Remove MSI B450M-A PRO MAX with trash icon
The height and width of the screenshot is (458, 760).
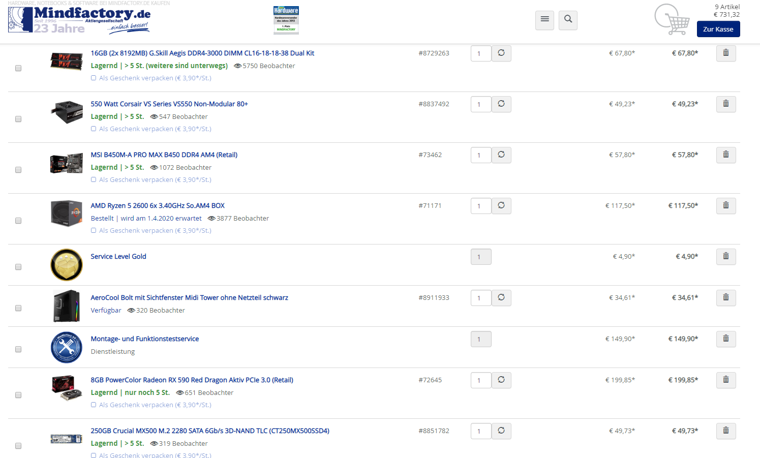pyautogui.click(x=726, y=155)
